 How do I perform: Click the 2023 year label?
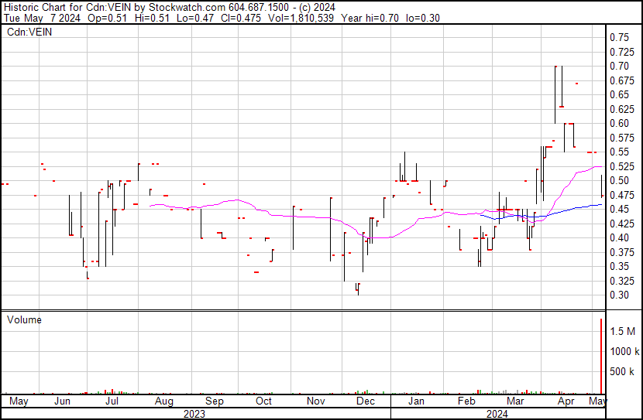coord(194,413)
